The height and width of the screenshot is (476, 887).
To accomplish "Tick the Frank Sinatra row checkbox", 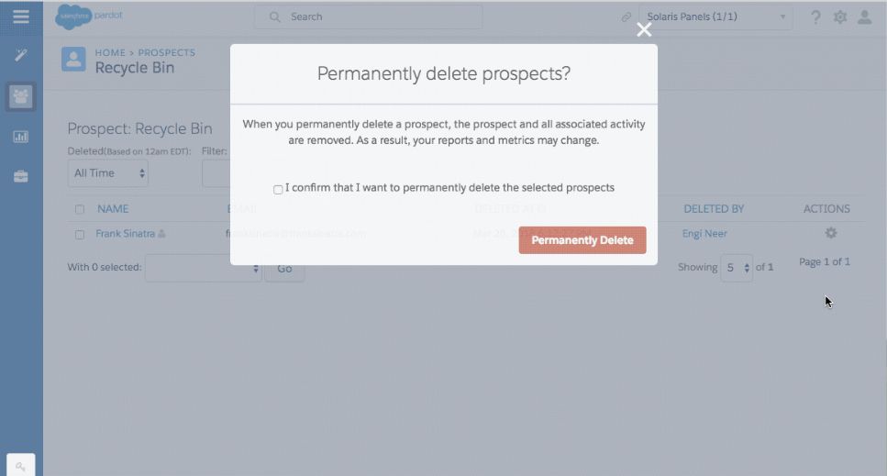I will [80, 234].
